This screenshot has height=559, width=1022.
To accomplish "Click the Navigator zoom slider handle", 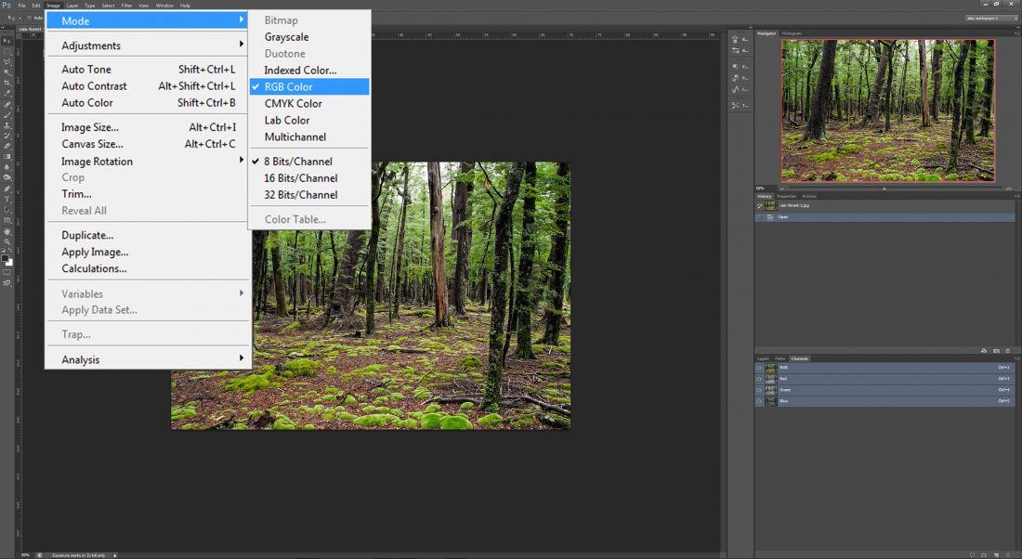I will pyautogui.click(x=884, y=188).
